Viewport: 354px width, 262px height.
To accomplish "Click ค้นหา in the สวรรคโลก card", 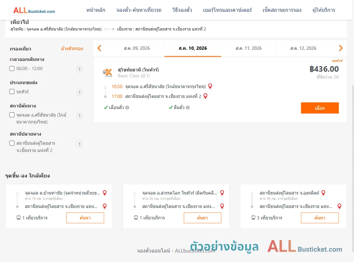I will pyautogui.click(x=203, y=218).
